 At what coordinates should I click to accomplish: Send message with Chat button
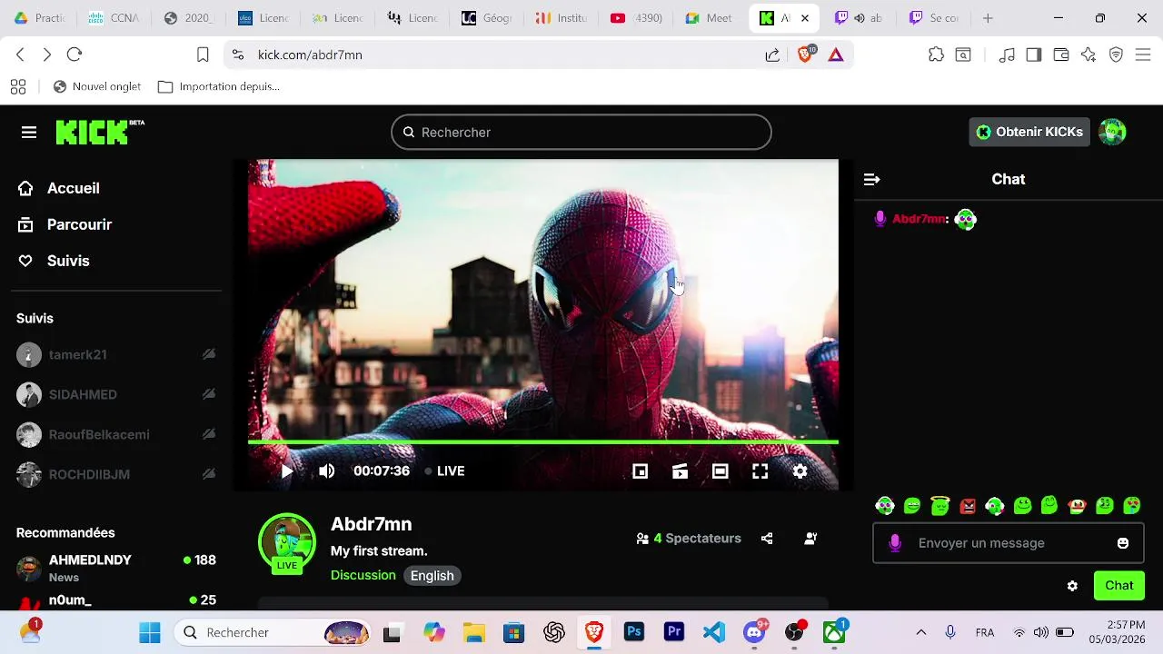point(1119,586)
